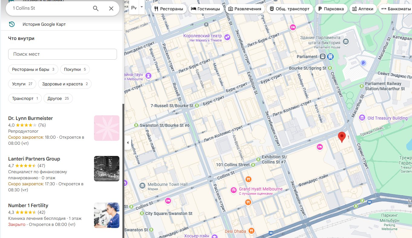Click the Swanston St/Bourke St #6 stop icon
The width and height of the screenshot is (412, 238).
click(x=136, y=125)
